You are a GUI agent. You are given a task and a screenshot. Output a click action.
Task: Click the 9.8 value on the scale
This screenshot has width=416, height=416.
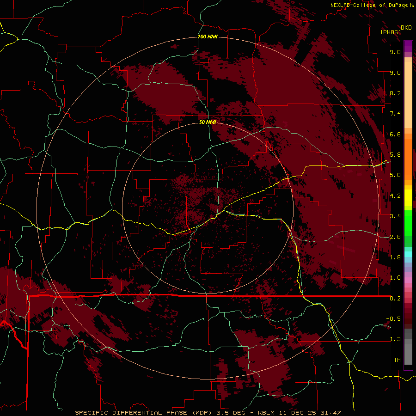395,52
